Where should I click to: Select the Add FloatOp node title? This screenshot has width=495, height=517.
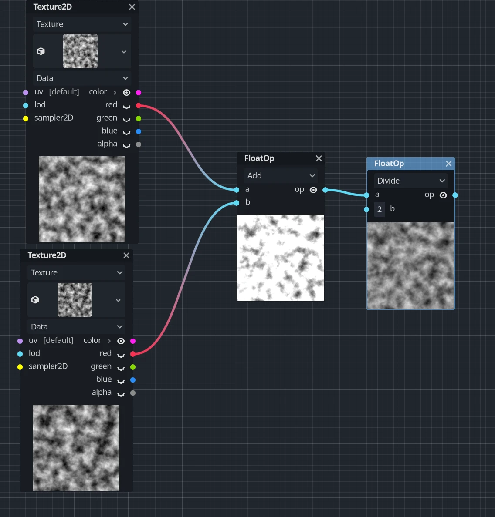[259, 158]
